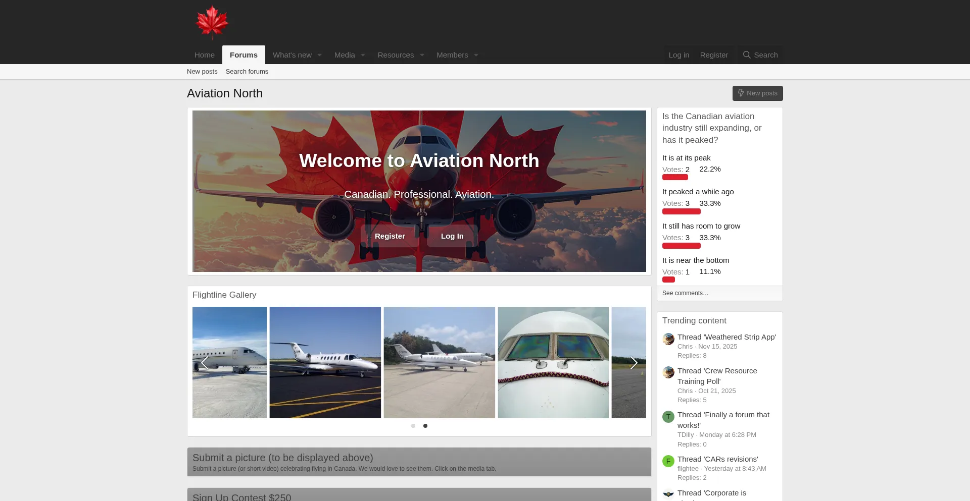This screenshot has height=501, width=970.
Task: Open the cockpit windshield gallery photo
Action: click(553, 362)
